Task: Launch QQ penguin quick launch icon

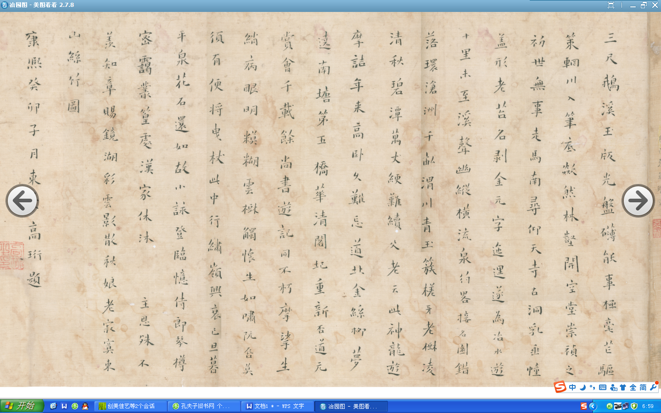Action: (x=85, y=406)
